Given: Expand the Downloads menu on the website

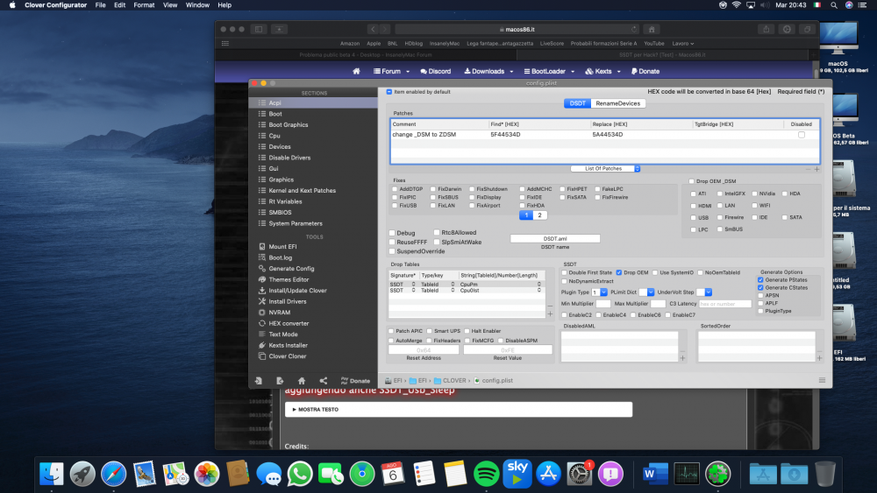Looking at the screenshot, I should (x=488, y=72).
